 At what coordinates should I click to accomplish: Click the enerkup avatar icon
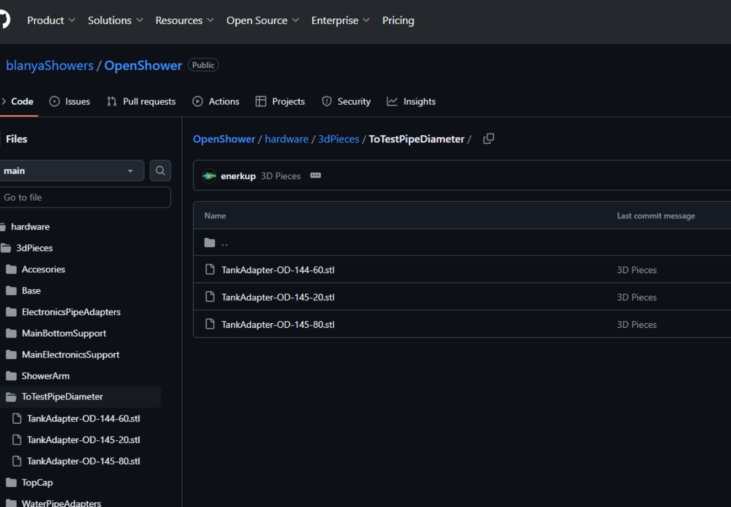209,176
